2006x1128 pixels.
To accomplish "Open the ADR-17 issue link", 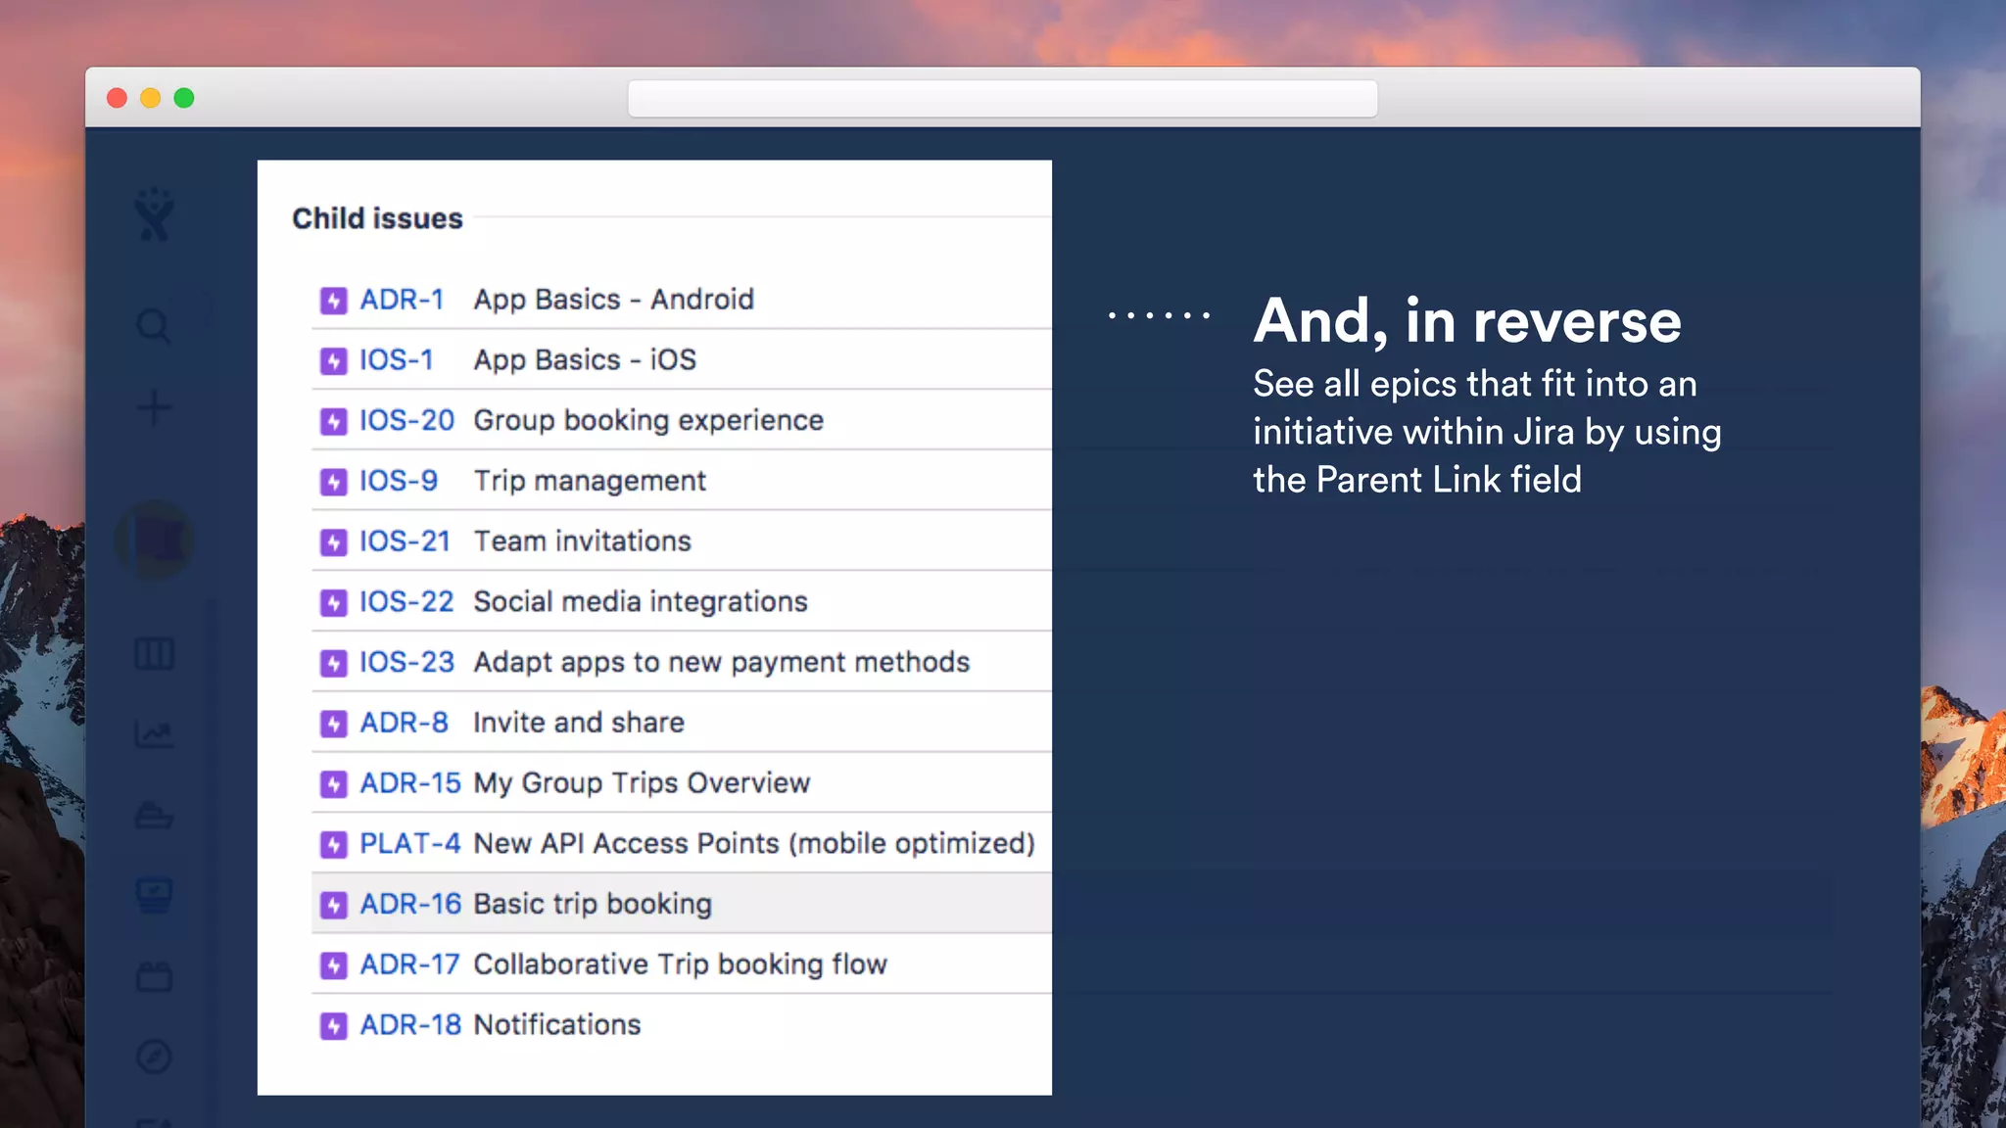I will 409,964.
